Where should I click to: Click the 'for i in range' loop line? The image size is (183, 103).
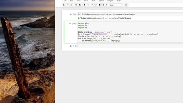coord(96,39)
